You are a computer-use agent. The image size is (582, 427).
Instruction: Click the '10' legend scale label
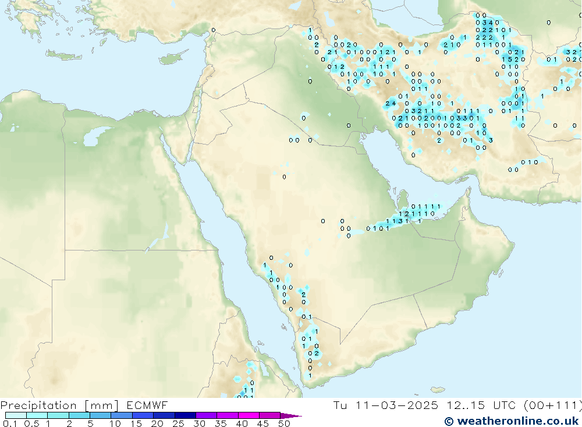(x=115, y=424)
